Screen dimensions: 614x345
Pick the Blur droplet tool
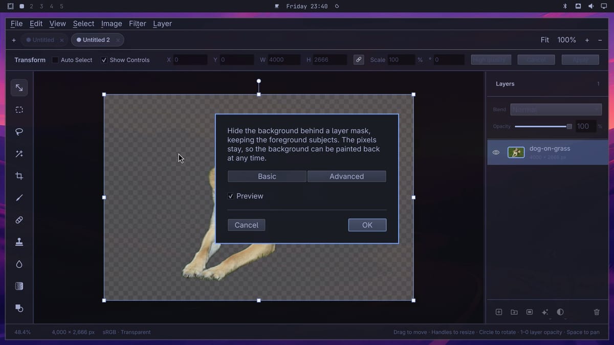click(x=19, y=264)
